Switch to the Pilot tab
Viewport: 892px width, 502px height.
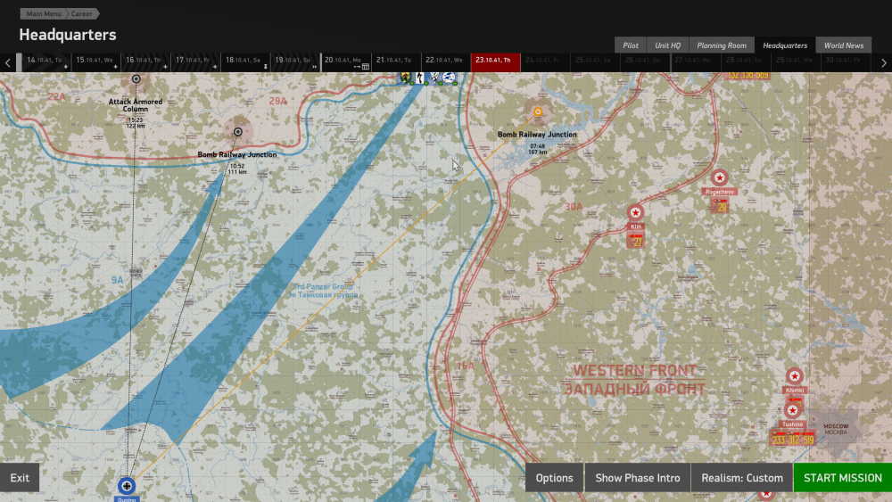(631, 45)
